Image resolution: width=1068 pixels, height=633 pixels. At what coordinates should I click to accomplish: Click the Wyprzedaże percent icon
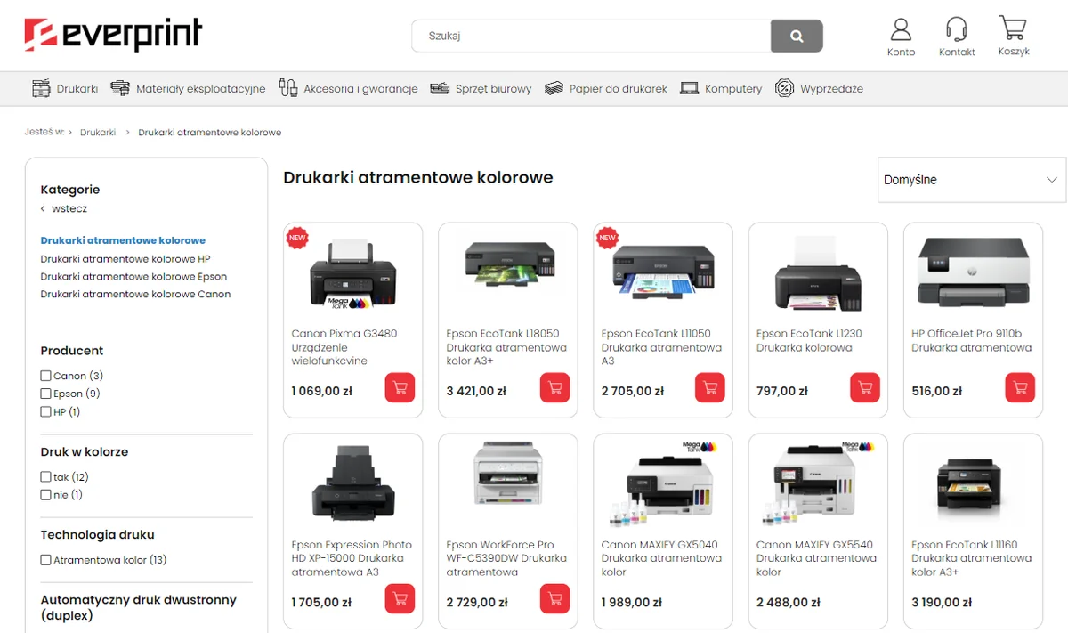pos(784,88)
